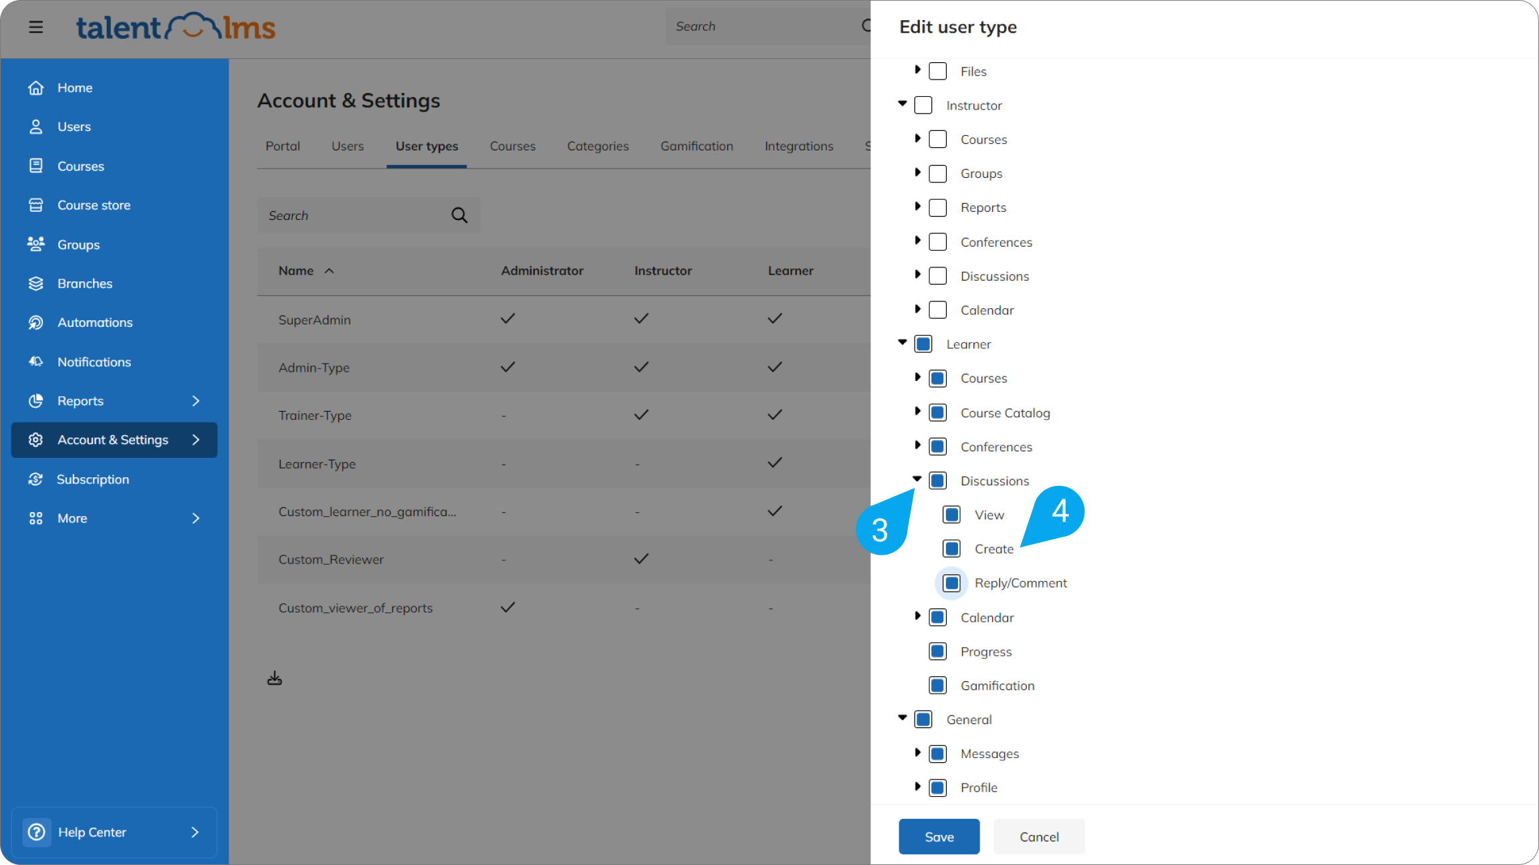Open the Categories tab
This screenshot has height=865, width=1539.
[x=598, y=146]
